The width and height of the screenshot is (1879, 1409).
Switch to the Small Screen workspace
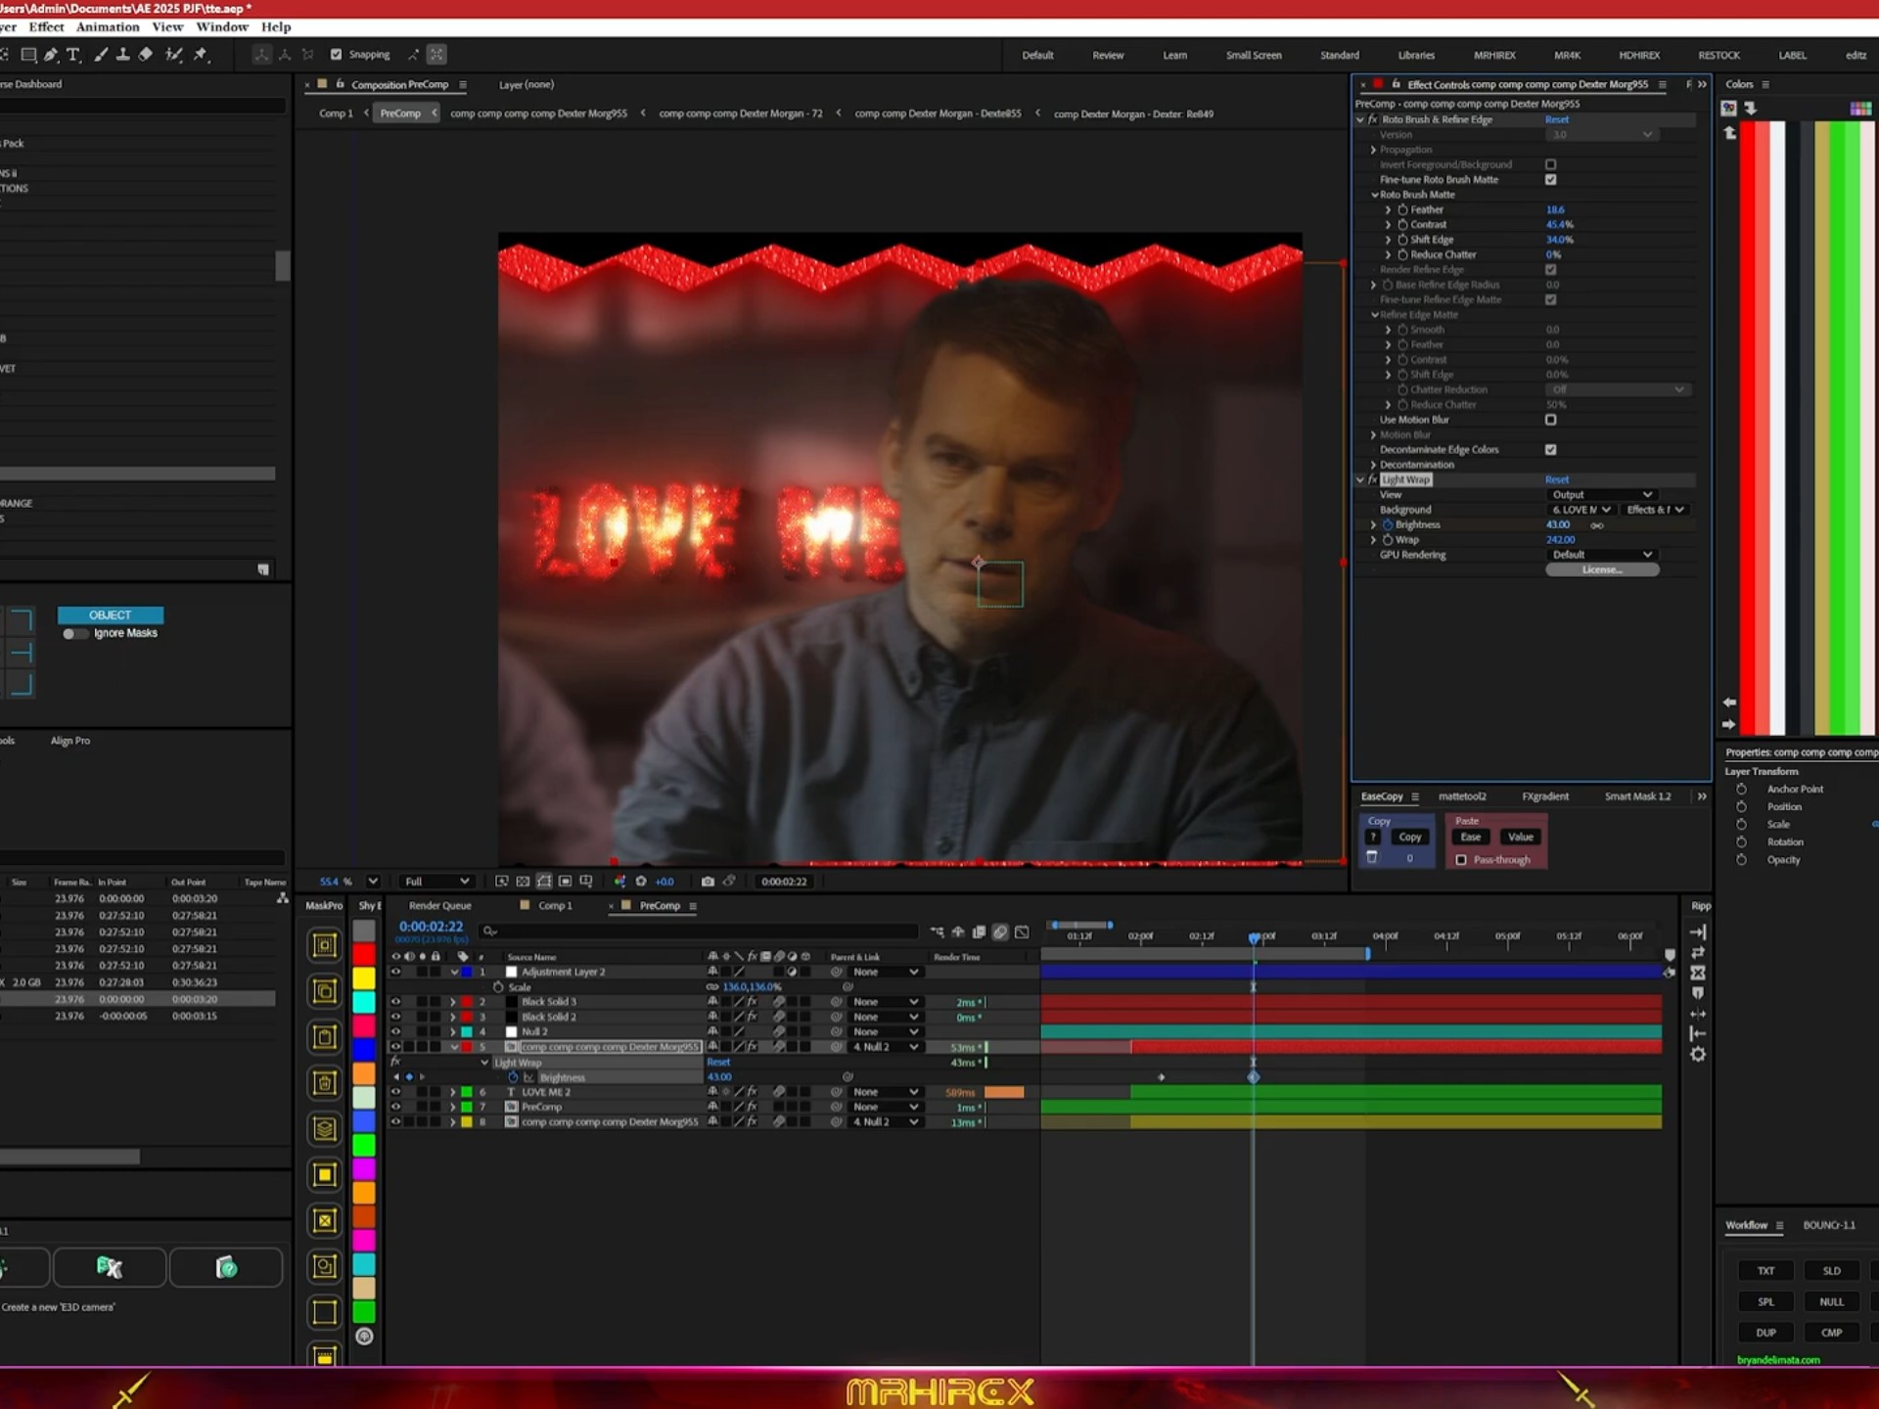pyautogui.click(x=1254, y=55)
